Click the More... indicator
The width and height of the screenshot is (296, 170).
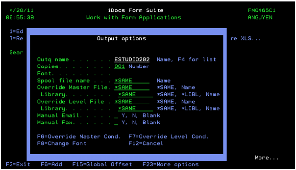click(266, 158)
